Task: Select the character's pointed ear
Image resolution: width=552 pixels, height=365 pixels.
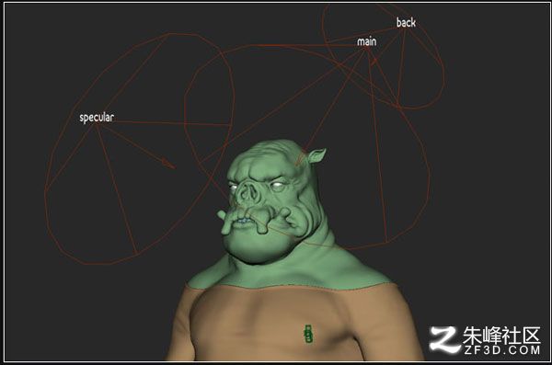Action: [317, 155]
